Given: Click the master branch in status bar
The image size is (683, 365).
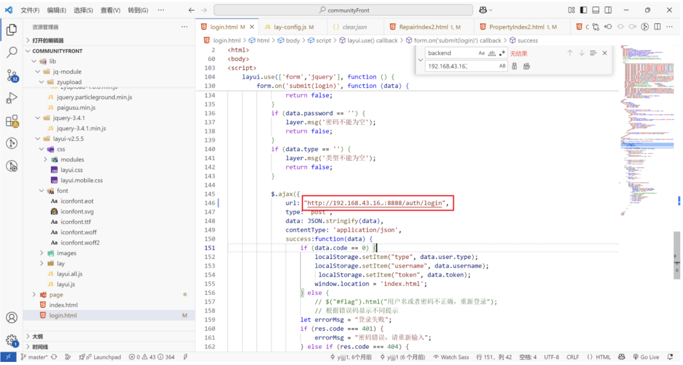Looking at the screenshot, I should point(34,357).
